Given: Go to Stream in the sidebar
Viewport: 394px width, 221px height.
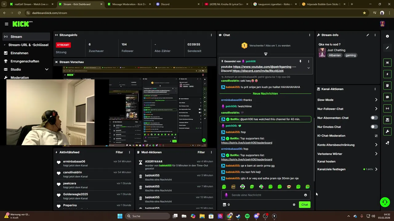Looking at the screenshot, I should coord(26,37).
